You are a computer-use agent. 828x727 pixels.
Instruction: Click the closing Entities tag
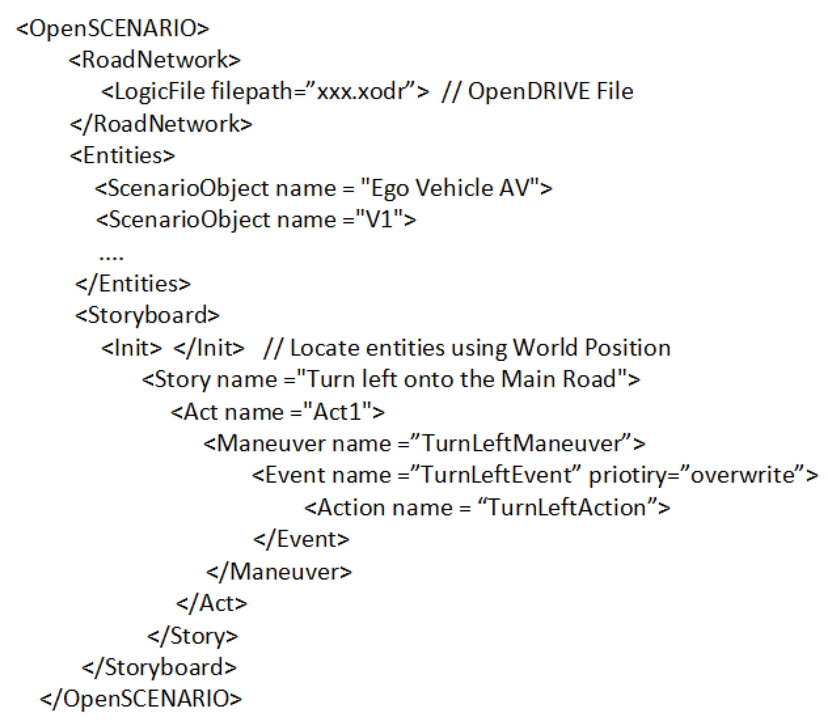click(x=133, y=284)
